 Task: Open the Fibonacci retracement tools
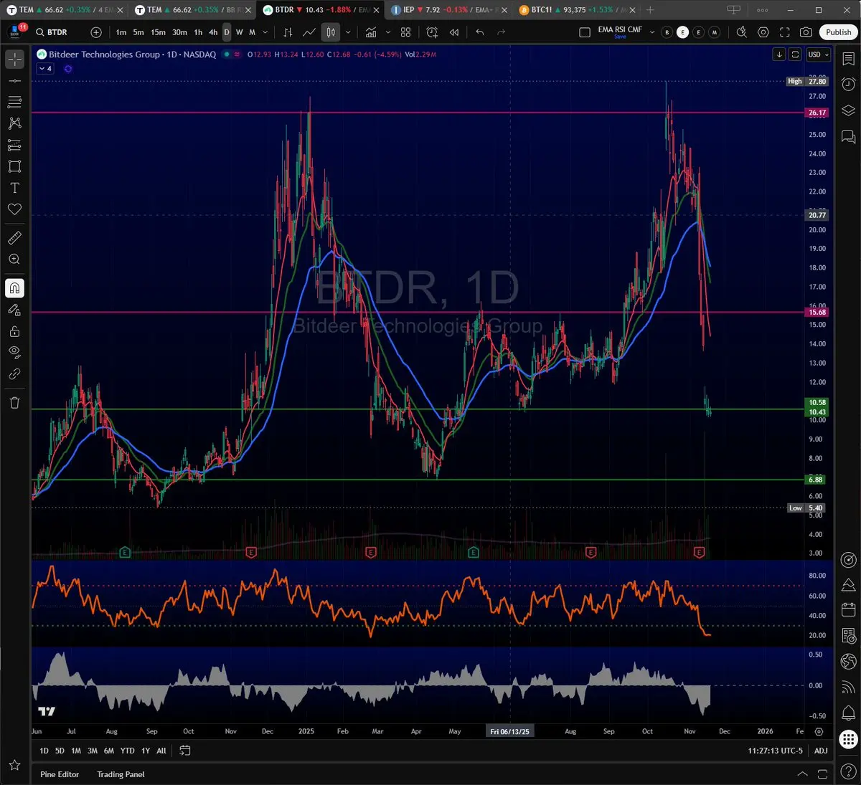point(14,103)
